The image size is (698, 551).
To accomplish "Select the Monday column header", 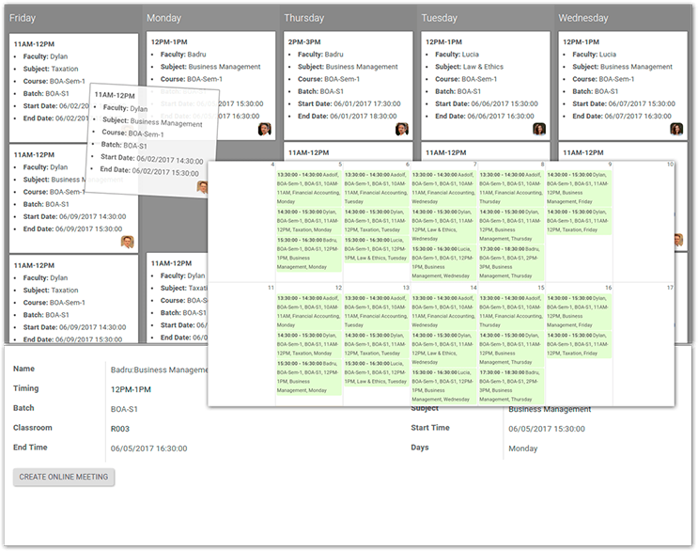I will point(163,18).
